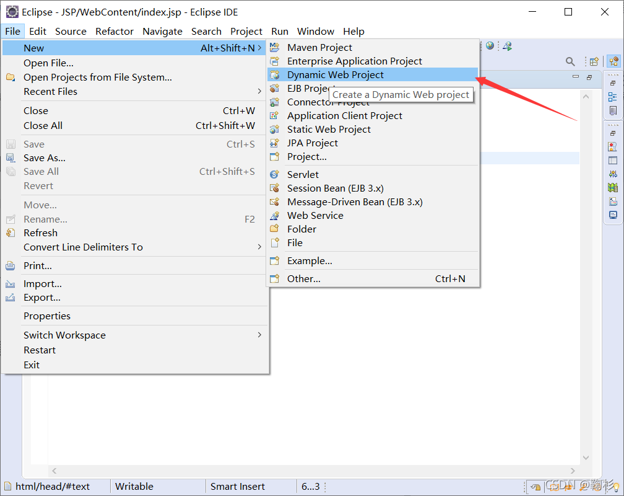This screenshot has height=496, width=624.
Task: Open Properties from File menu
Action: tap(134, 316)
